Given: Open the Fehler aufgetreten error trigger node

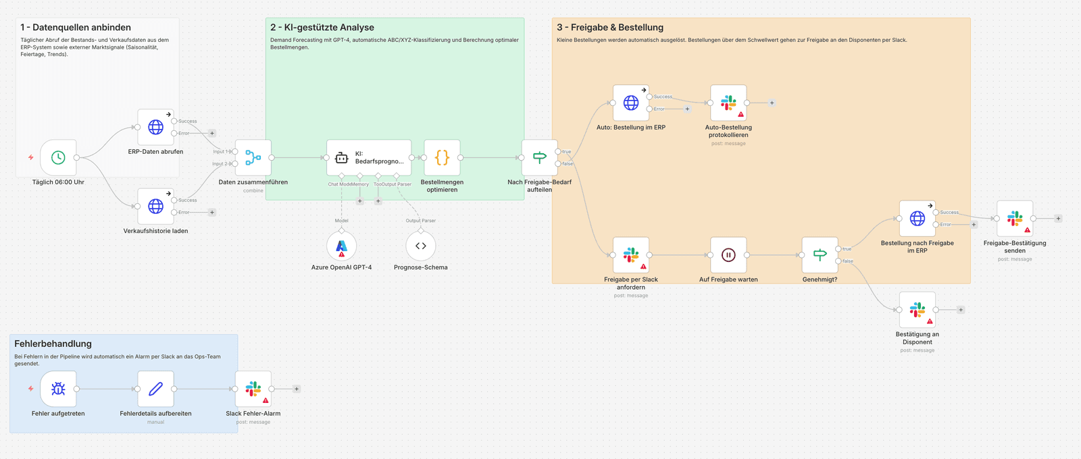Looking at the screenshot, I should (58, 389).
